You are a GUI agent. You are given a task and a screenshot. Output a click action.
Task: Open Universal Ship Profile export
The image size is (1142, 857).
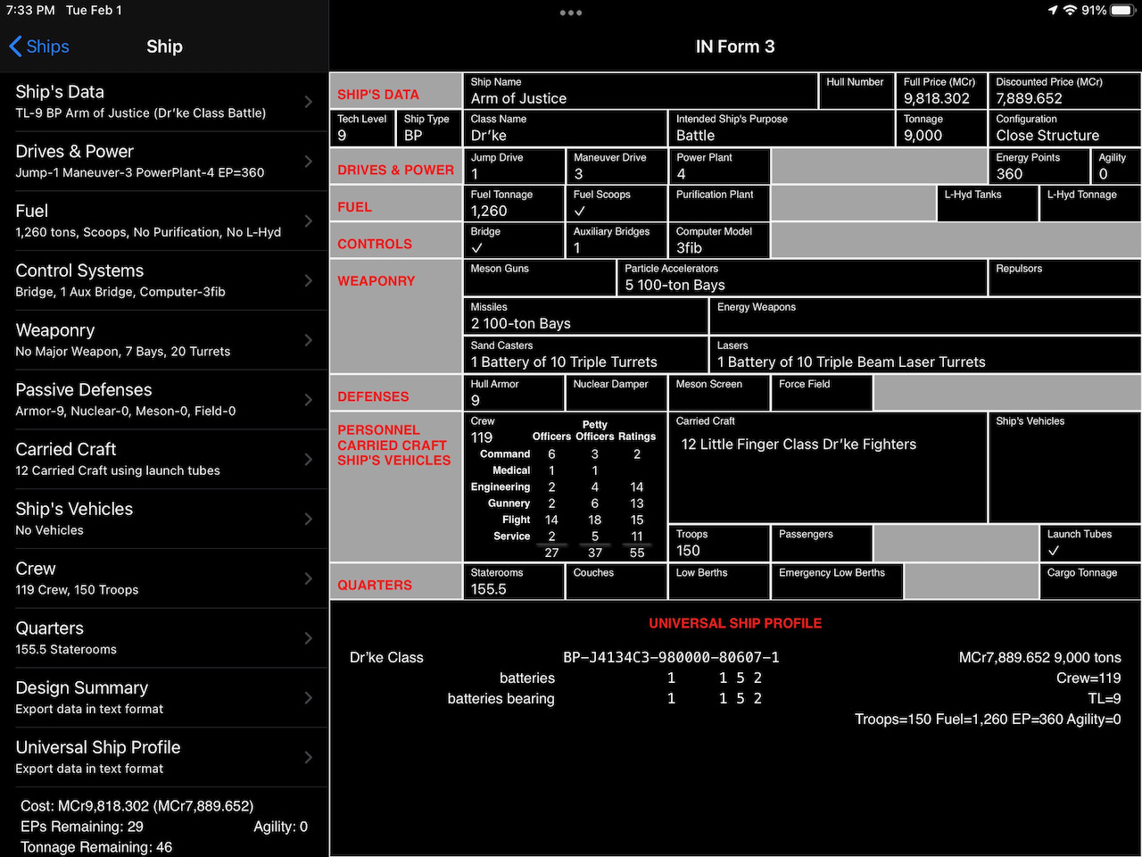161,757
